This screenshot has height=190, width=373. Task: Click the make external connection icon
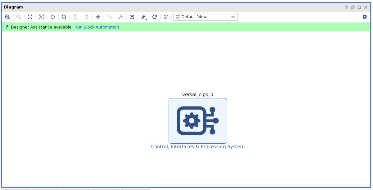pos(109,17)
